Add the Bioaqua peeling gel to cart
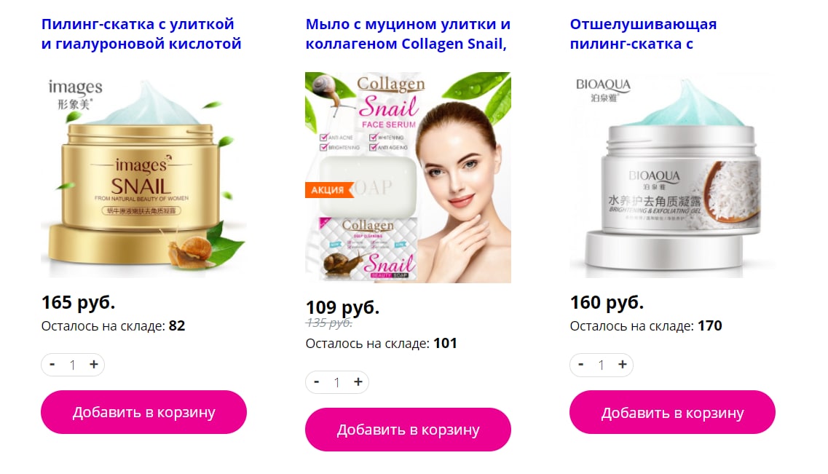This screenshot has width=828, height=474. 672,412
